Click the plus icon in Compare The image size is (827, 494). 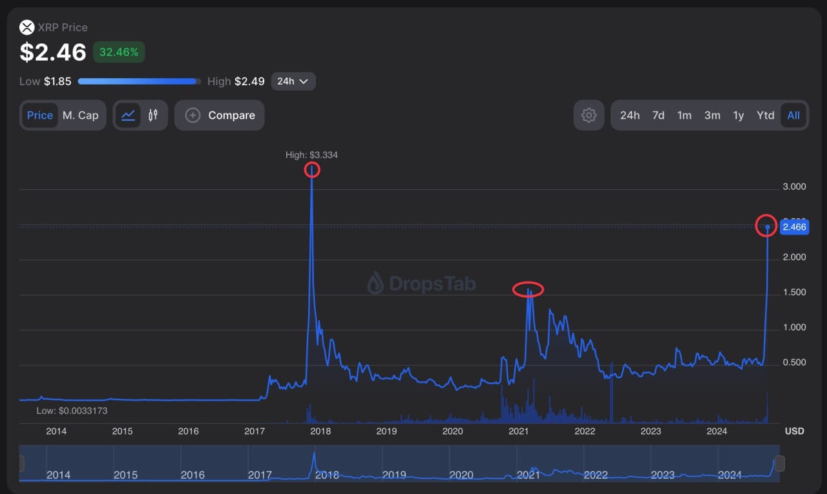click(x=193, y=116)
